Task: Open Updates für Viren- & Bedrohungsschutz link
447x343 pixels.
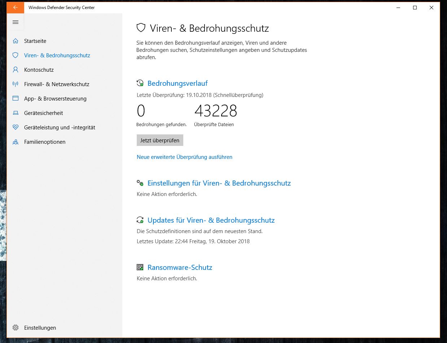Action: click(211, 220)
